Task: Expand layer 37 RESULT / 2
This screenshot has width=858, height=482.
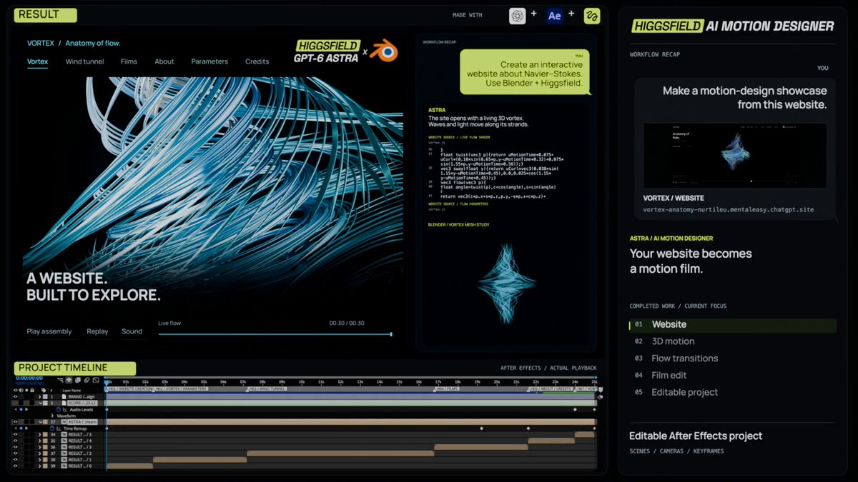Action: pos(39,453)
